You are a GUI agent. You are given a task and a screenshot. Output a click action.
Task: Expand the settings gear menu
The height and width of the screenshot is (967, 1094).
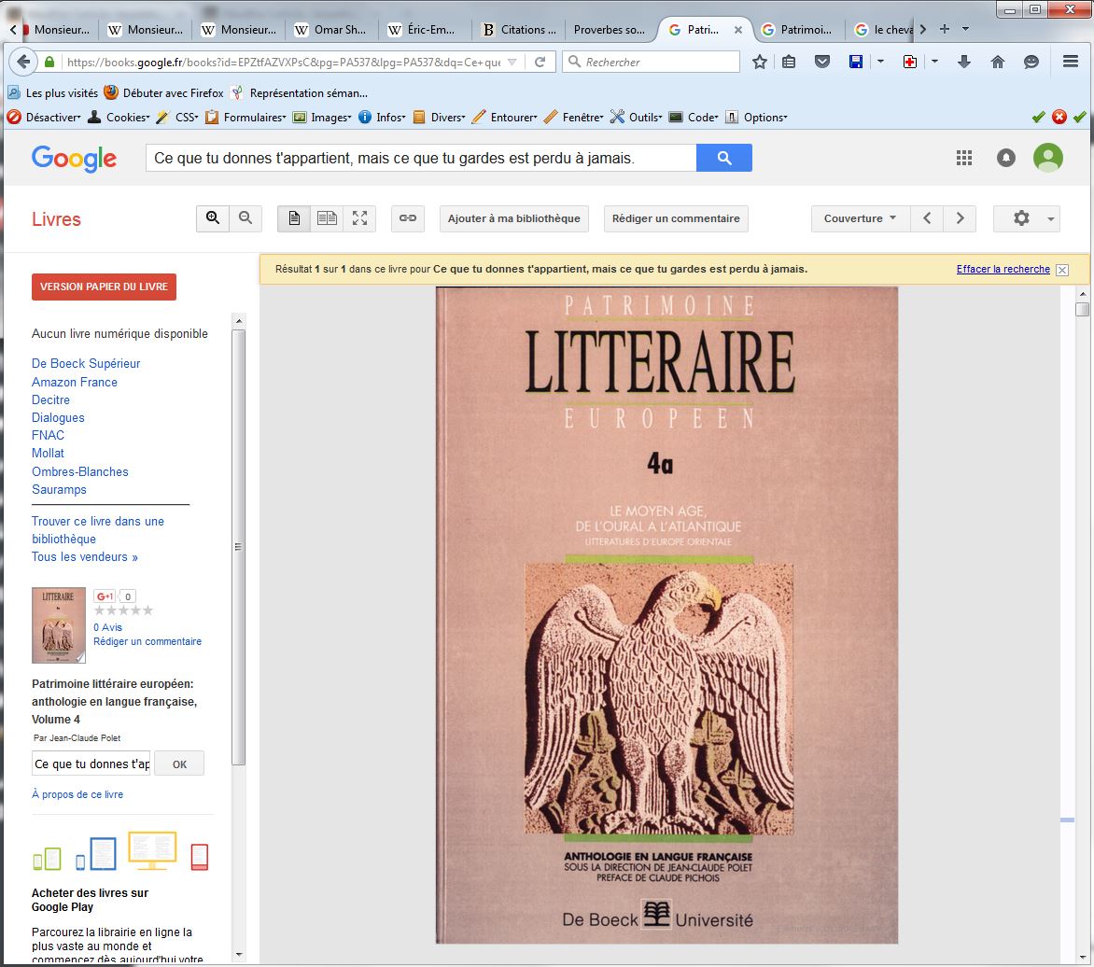click(x=1026, y=218)
